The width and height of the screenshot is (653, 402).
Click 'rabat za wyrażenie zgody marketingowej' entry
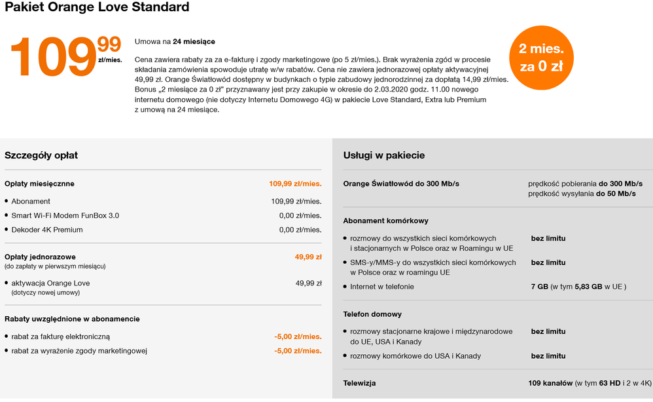point(79,351)
